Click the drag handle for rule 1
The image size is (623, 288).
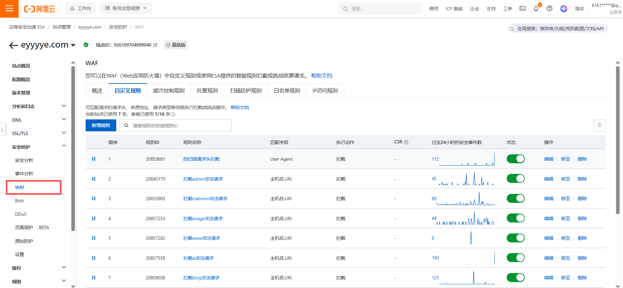[x=94, y=159]
